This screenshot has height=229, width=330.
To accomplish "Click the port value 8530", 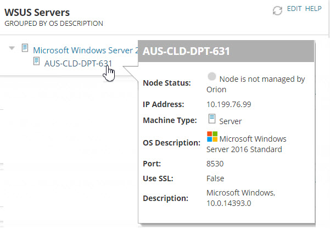I will pos(216,164).
